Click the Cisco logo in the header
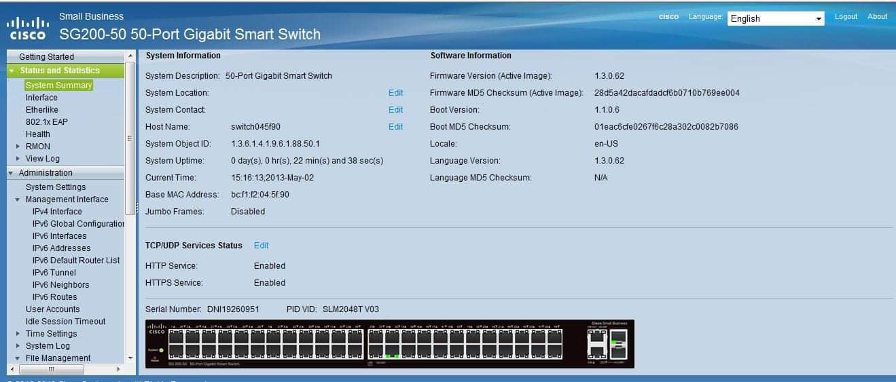The image size is (896, 382). [27, 27]
